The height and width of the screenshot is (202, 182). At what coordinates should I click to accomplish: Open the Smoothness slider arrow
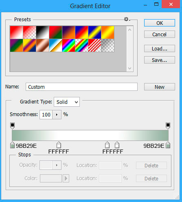[x=57, y=115]
